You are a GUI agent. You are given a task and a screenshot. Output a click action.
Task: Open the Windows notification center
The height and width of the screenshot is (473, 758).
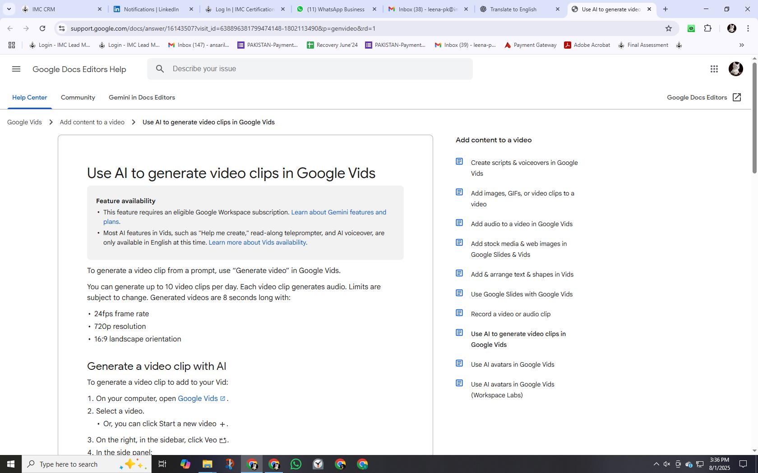click(743, 464)
